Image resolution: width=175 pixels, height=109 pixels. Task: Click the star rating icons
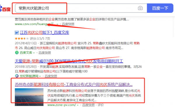(22, 39)
